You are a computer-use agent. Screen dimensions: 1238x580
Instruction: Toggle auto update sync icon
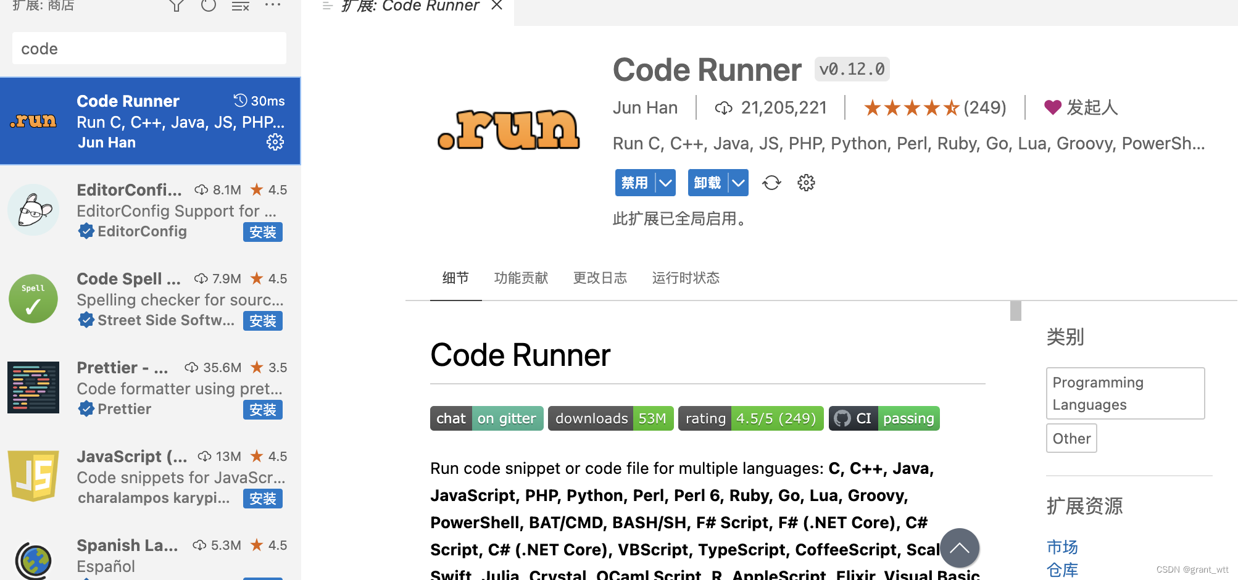771,183
